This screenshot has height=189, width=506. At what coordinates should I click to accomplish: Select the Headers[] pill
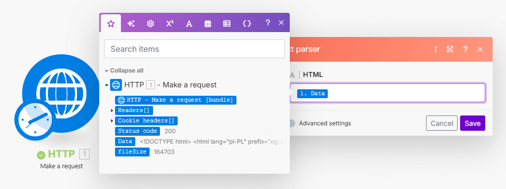point(134,111)
